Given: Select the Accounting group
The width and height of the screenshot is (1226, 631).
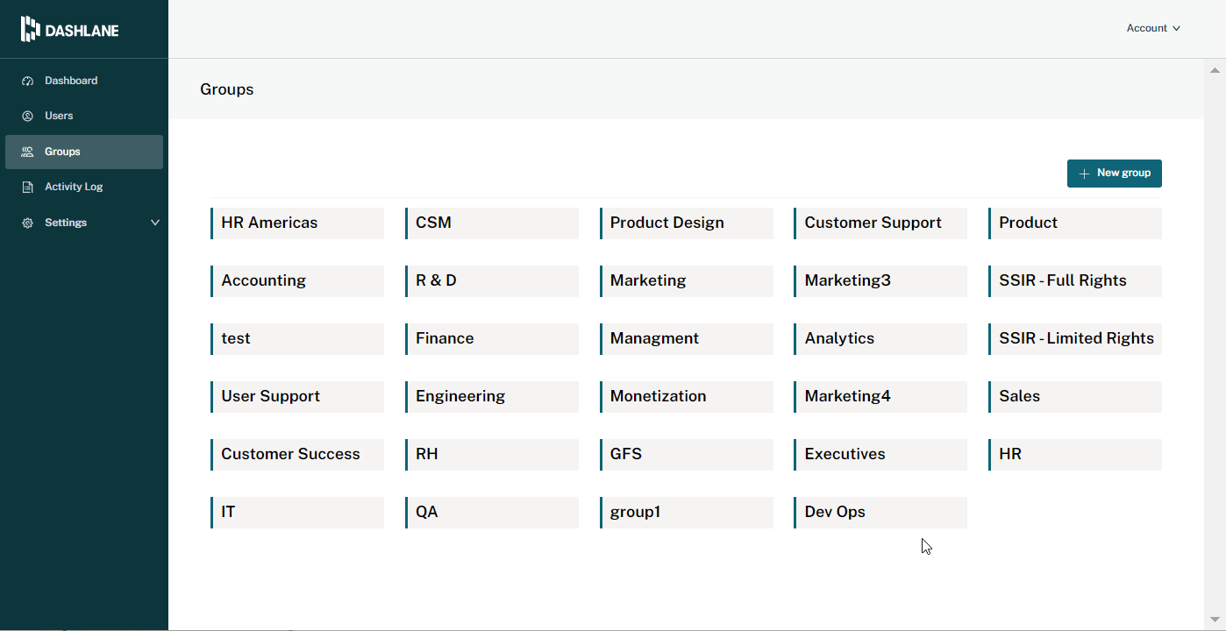Looking at the screenshot, I should [x=297, y=281].
